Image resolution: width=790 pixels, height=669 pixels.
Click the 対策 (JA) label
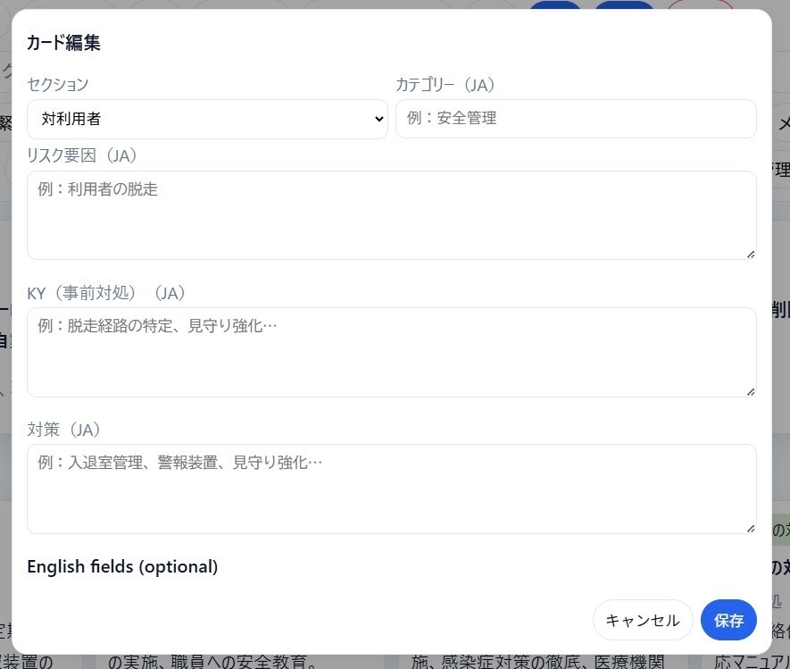click(x=64, y=430)
